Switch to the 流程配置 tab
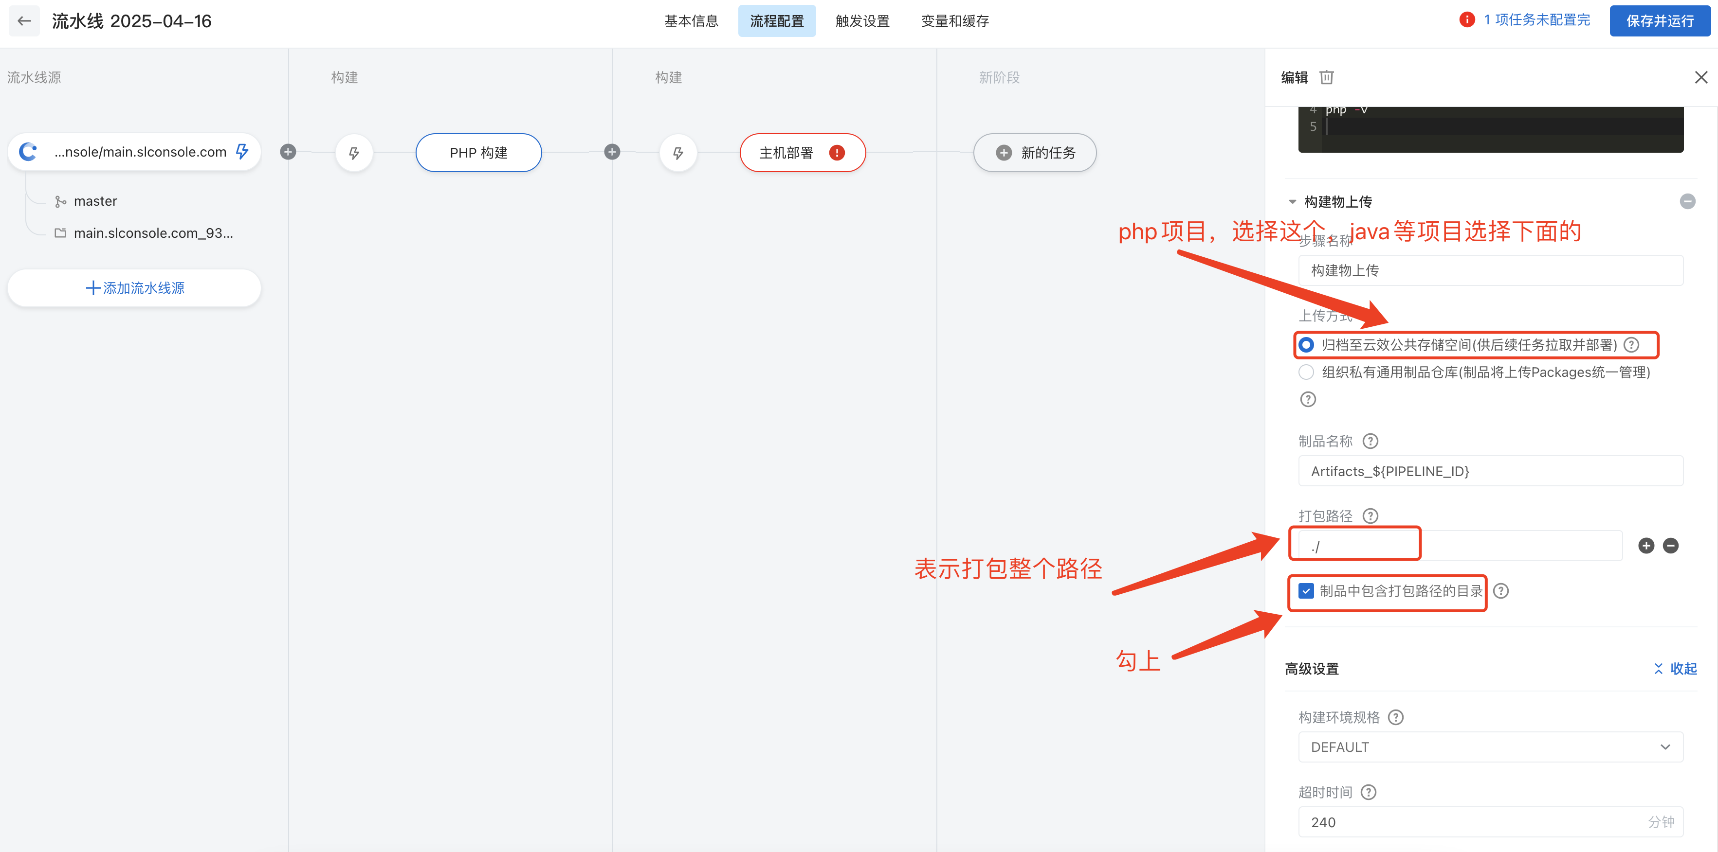The width and height of the screenshot is (1718, 852). point(776,20)
